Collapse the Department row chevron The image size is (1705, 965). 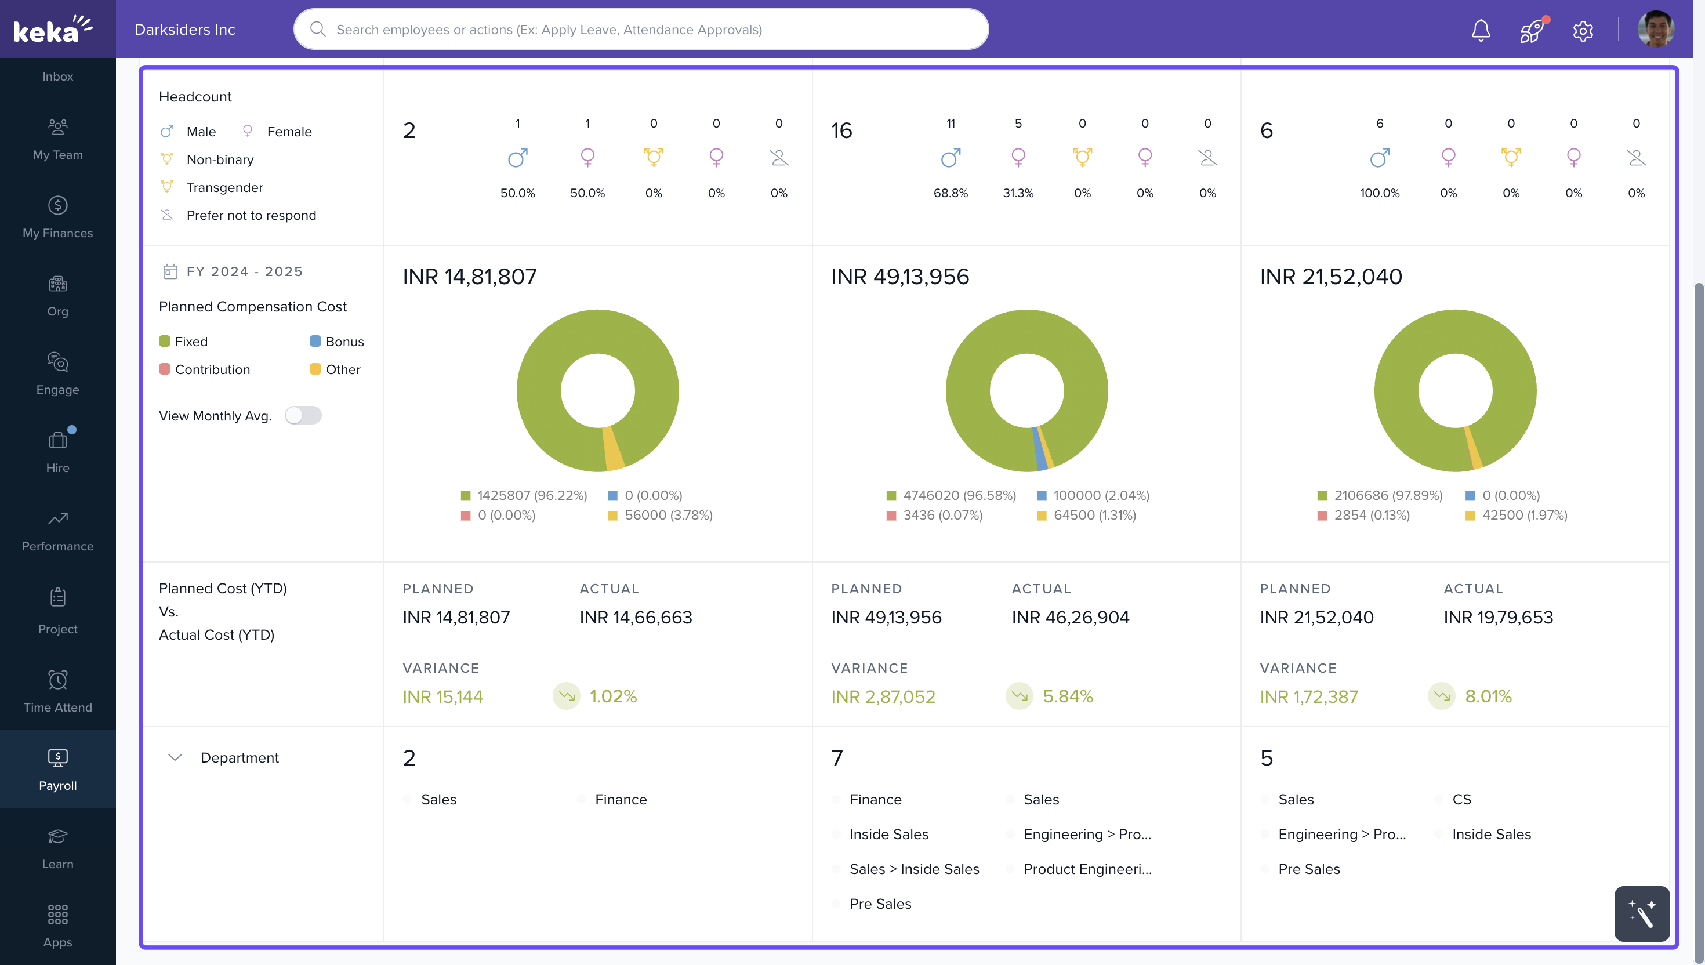[175, 757]
